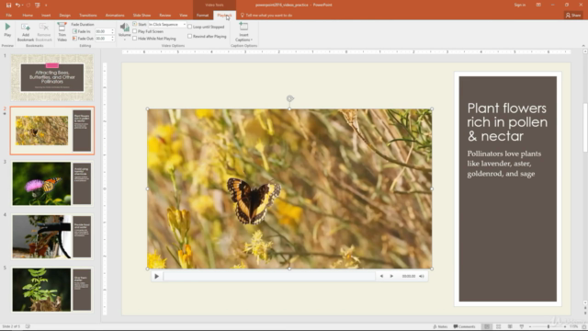Enable Hide While Not Playing checkbox
The height and width of the screenshot is (331, 588).
(135, 39)
